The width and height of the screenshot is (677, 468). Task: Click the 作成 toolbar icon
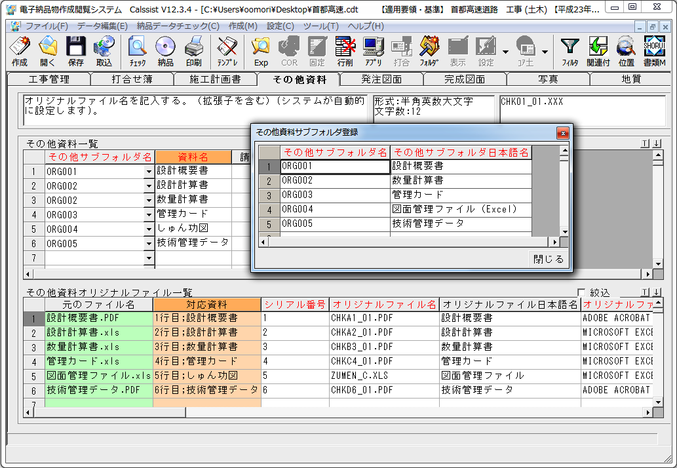20,51
